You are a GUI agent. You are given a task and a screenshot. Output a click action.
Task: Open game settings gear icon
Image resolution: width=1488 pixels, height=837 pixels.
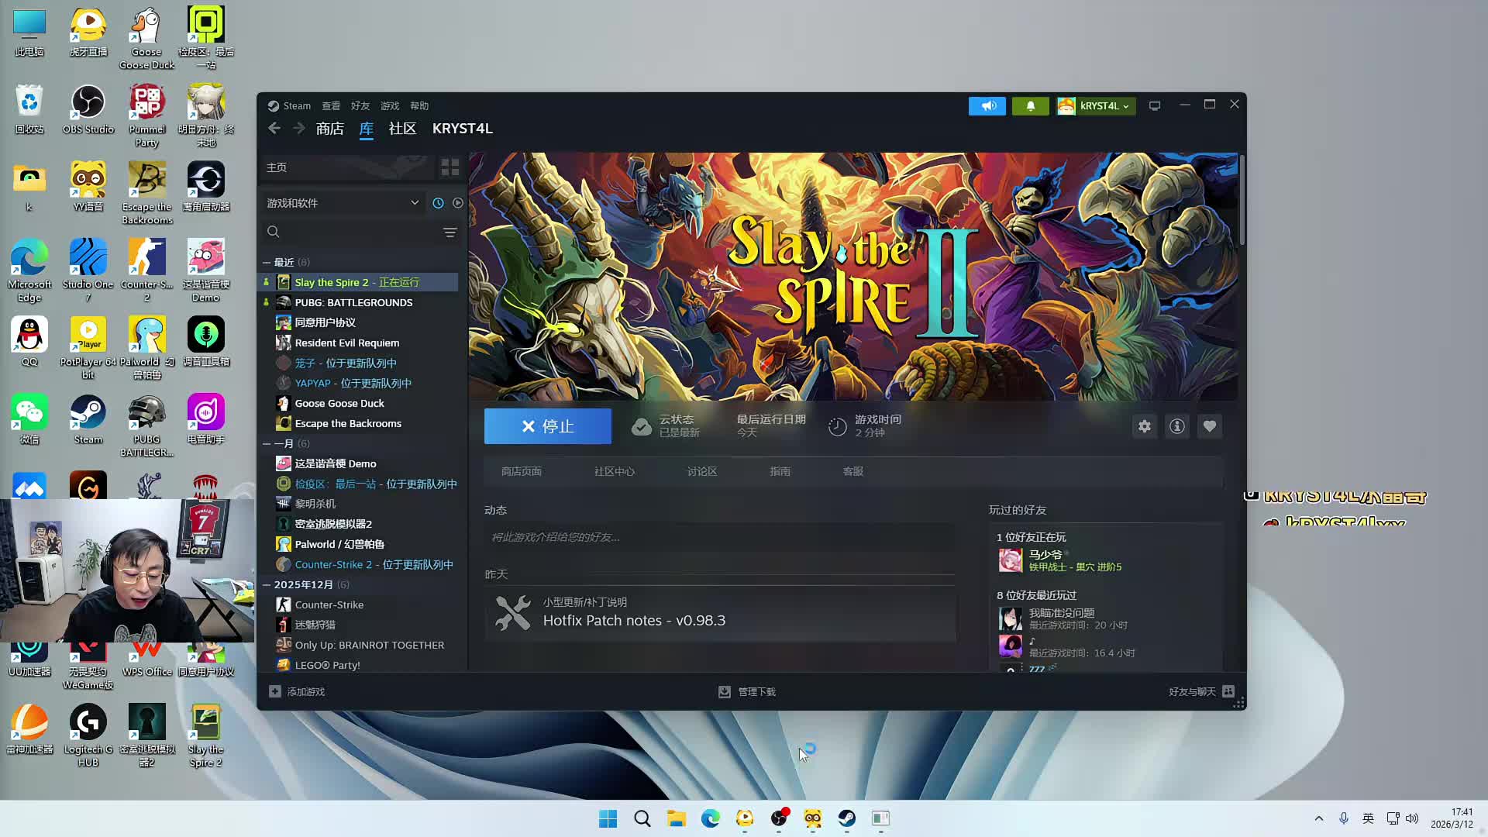[1144, 426]
